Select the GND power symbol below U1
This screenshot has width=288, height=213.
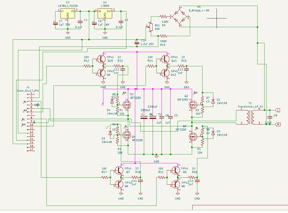(68, 33)
